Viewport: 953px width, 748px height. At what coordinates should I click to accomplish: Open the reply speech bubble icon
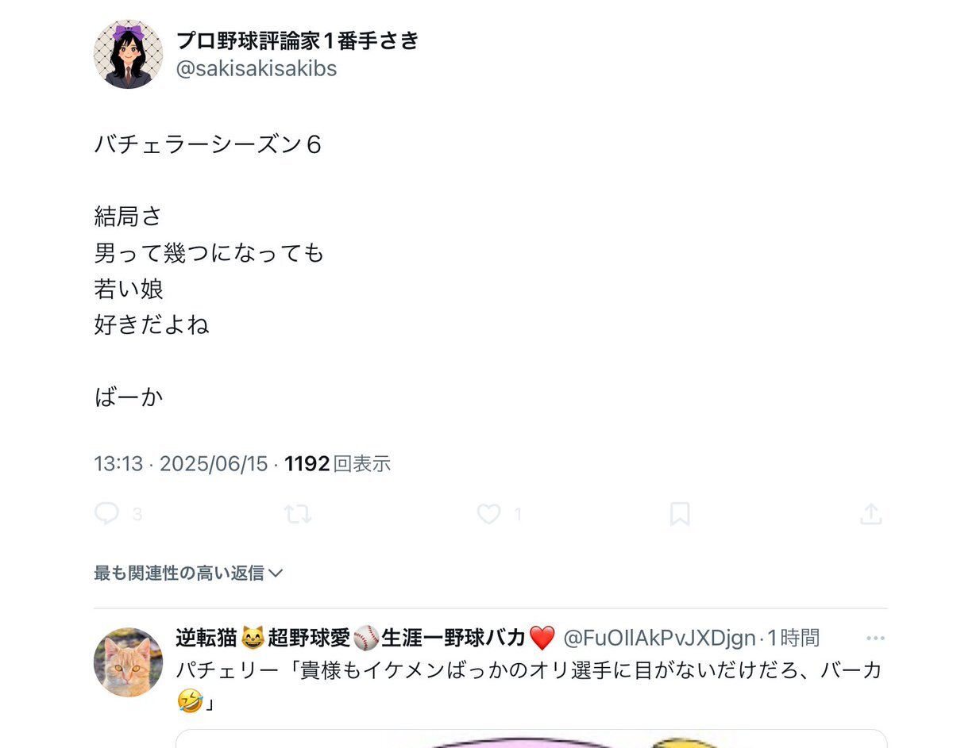[x=106, y=514]
